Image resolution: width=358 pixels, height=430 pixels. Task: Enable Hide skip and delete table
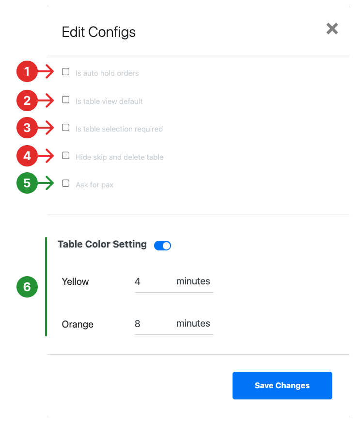click(66, 155)
